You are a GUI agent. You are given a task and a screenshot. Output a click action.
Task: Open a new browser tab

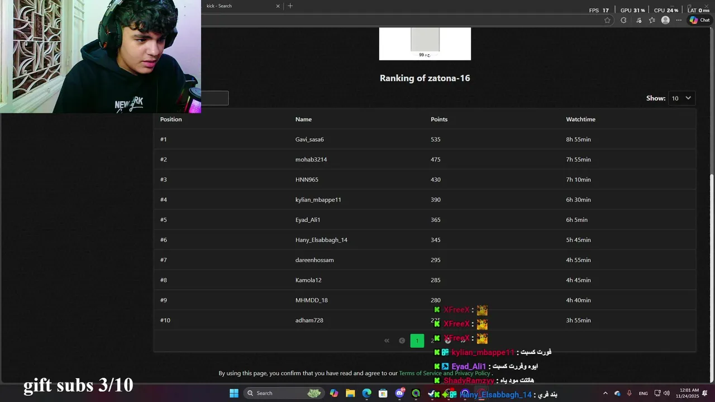[x=290, y=6]
